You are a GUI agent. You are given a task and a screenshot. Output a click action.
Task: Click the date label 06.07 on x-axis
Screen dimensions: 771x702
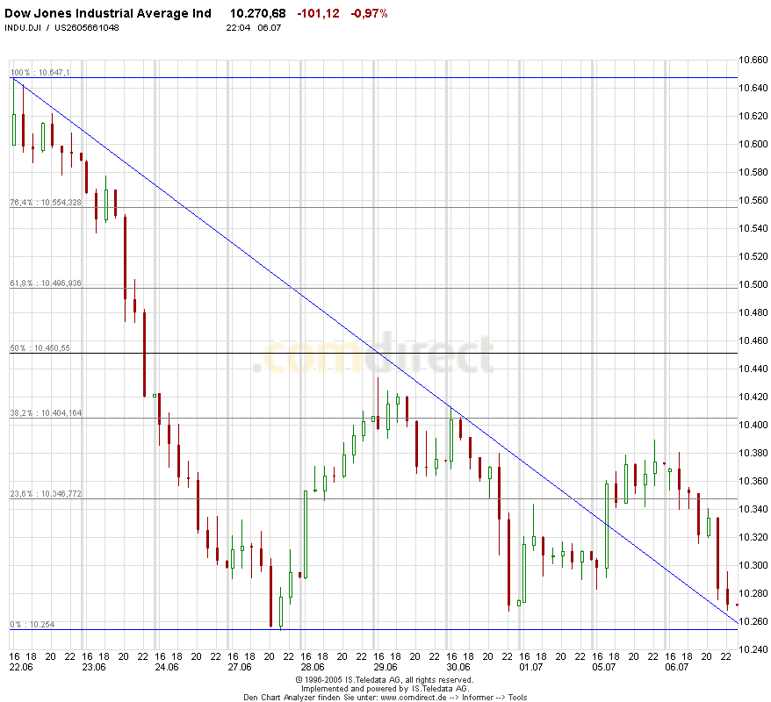click(676, 667)
